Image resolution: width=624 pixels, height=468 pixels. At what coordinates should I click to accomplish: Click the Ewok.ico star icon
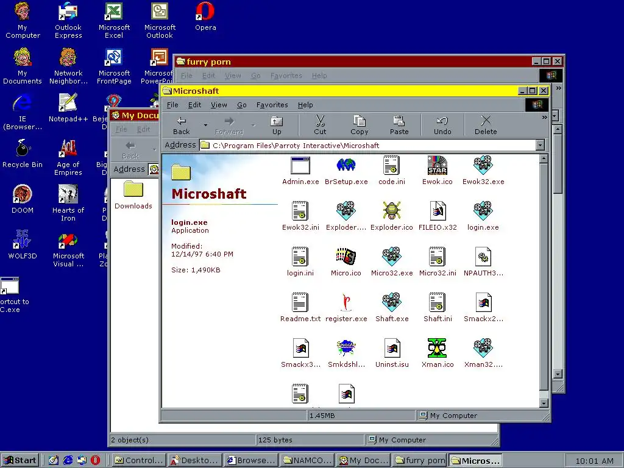pos(438,166)
